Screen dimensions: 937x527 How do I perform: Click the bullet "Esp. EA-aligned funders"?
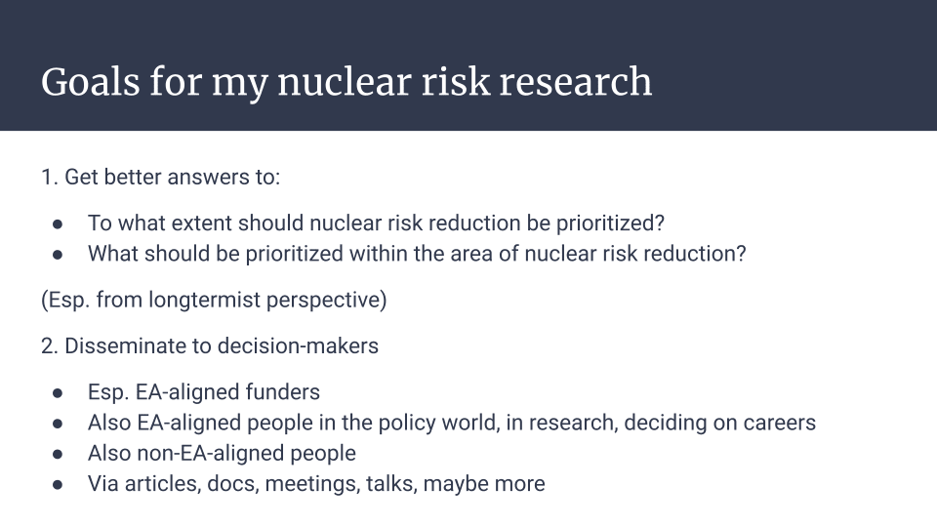204,392
